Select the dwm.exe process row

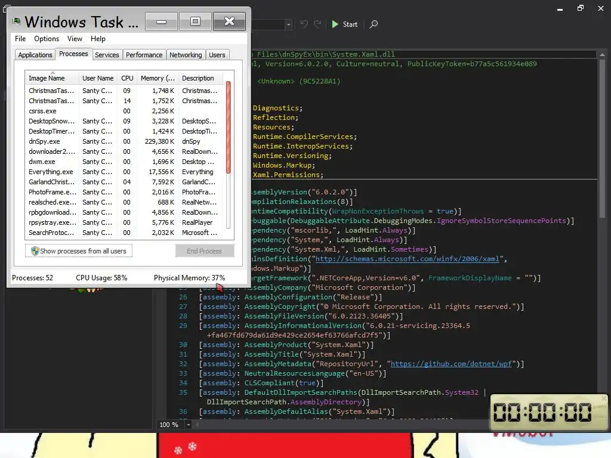125,162
